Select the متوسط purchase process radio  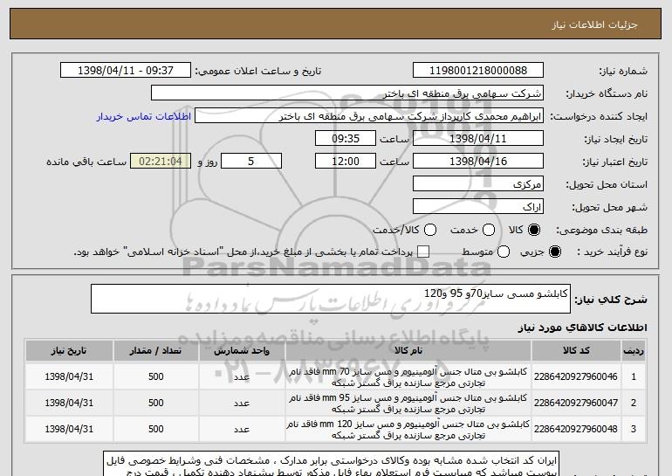[504, 252]
